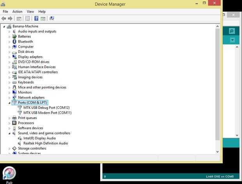The height and width of the screenshot is (184, 242).
Task: Click the Banana-Machine computer icon
Action: tap(9, 27)
